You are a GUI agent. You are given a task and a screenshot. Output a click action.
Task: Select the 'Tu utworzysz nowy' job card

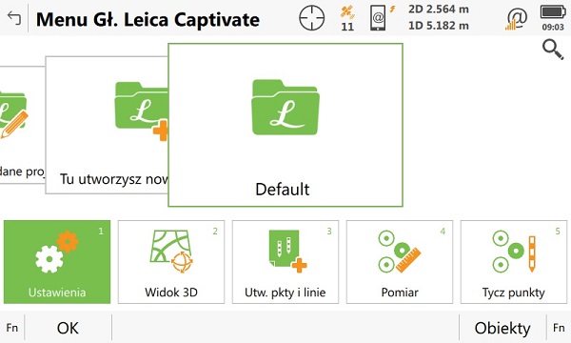[107, 125]
